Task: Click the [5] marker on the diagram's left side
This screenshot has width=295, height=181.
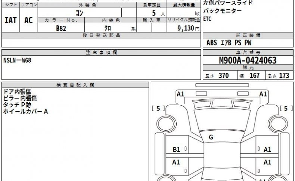Action: (x=158, y=108)
